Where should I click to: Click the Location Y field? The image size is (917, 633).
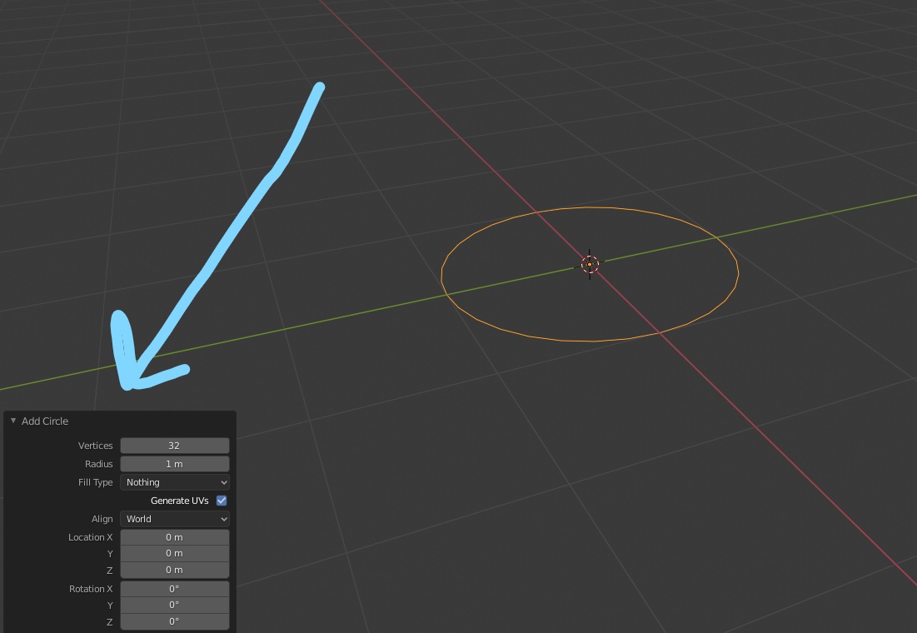(x=174, y=553)
